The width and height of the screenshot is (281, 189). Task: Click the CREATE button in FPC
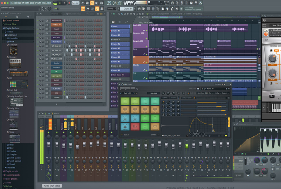pyautogui.click(x=165, y=98)
